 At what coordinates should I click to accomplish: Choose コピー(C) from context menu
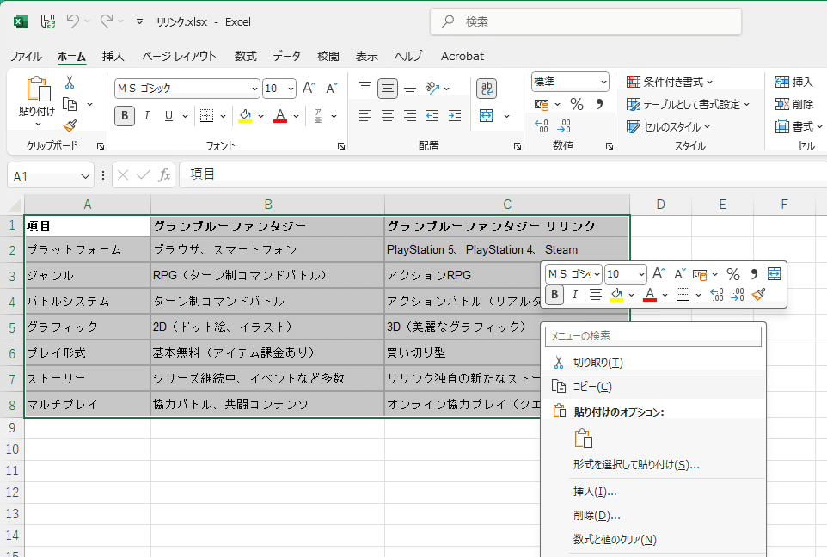[653, 387]
